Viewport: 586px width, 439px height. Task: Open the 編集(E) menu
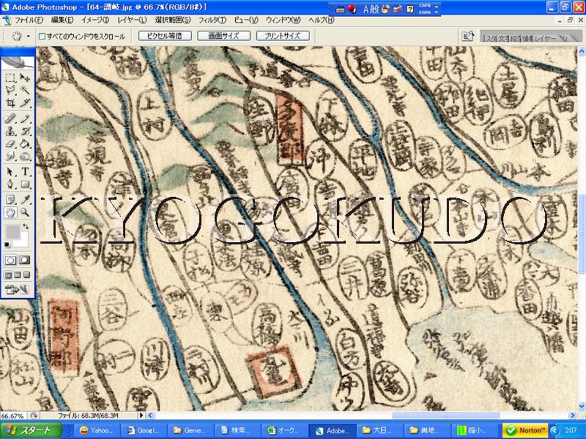(62, 20)
